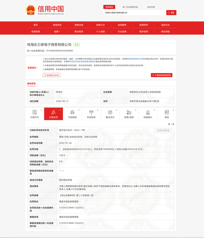Switch search mode to 统一社会信用代码
The height and width of the screenshot is (238, 204).
(130, 7)
